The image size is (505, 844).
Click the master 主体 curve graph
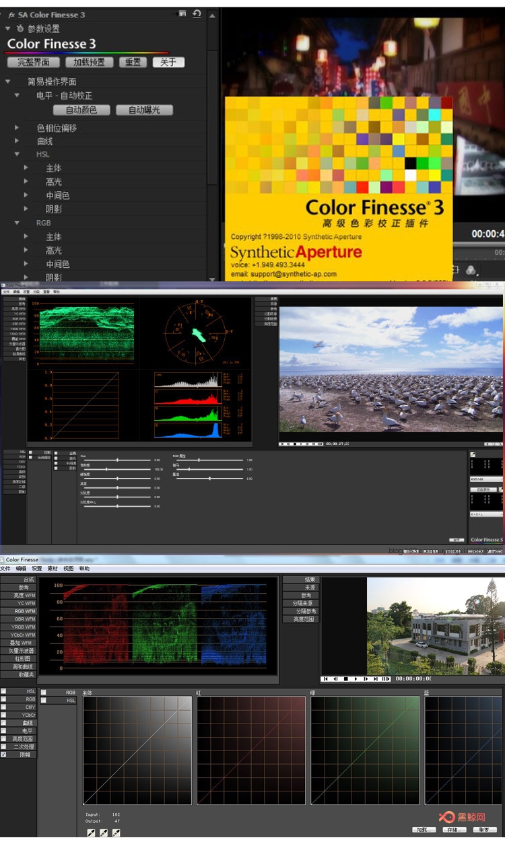[137, 750]
